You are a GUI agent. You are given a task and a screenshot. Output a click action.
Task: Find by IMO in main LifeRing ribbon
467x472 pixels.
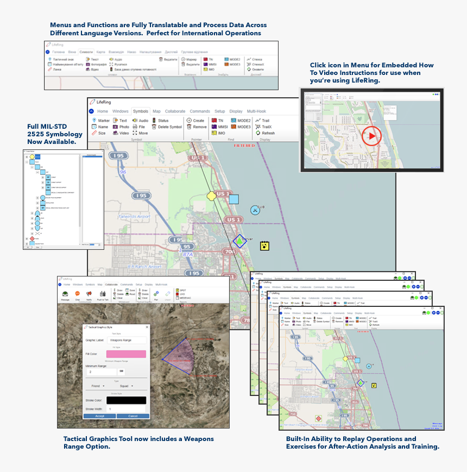pos(218,133)
